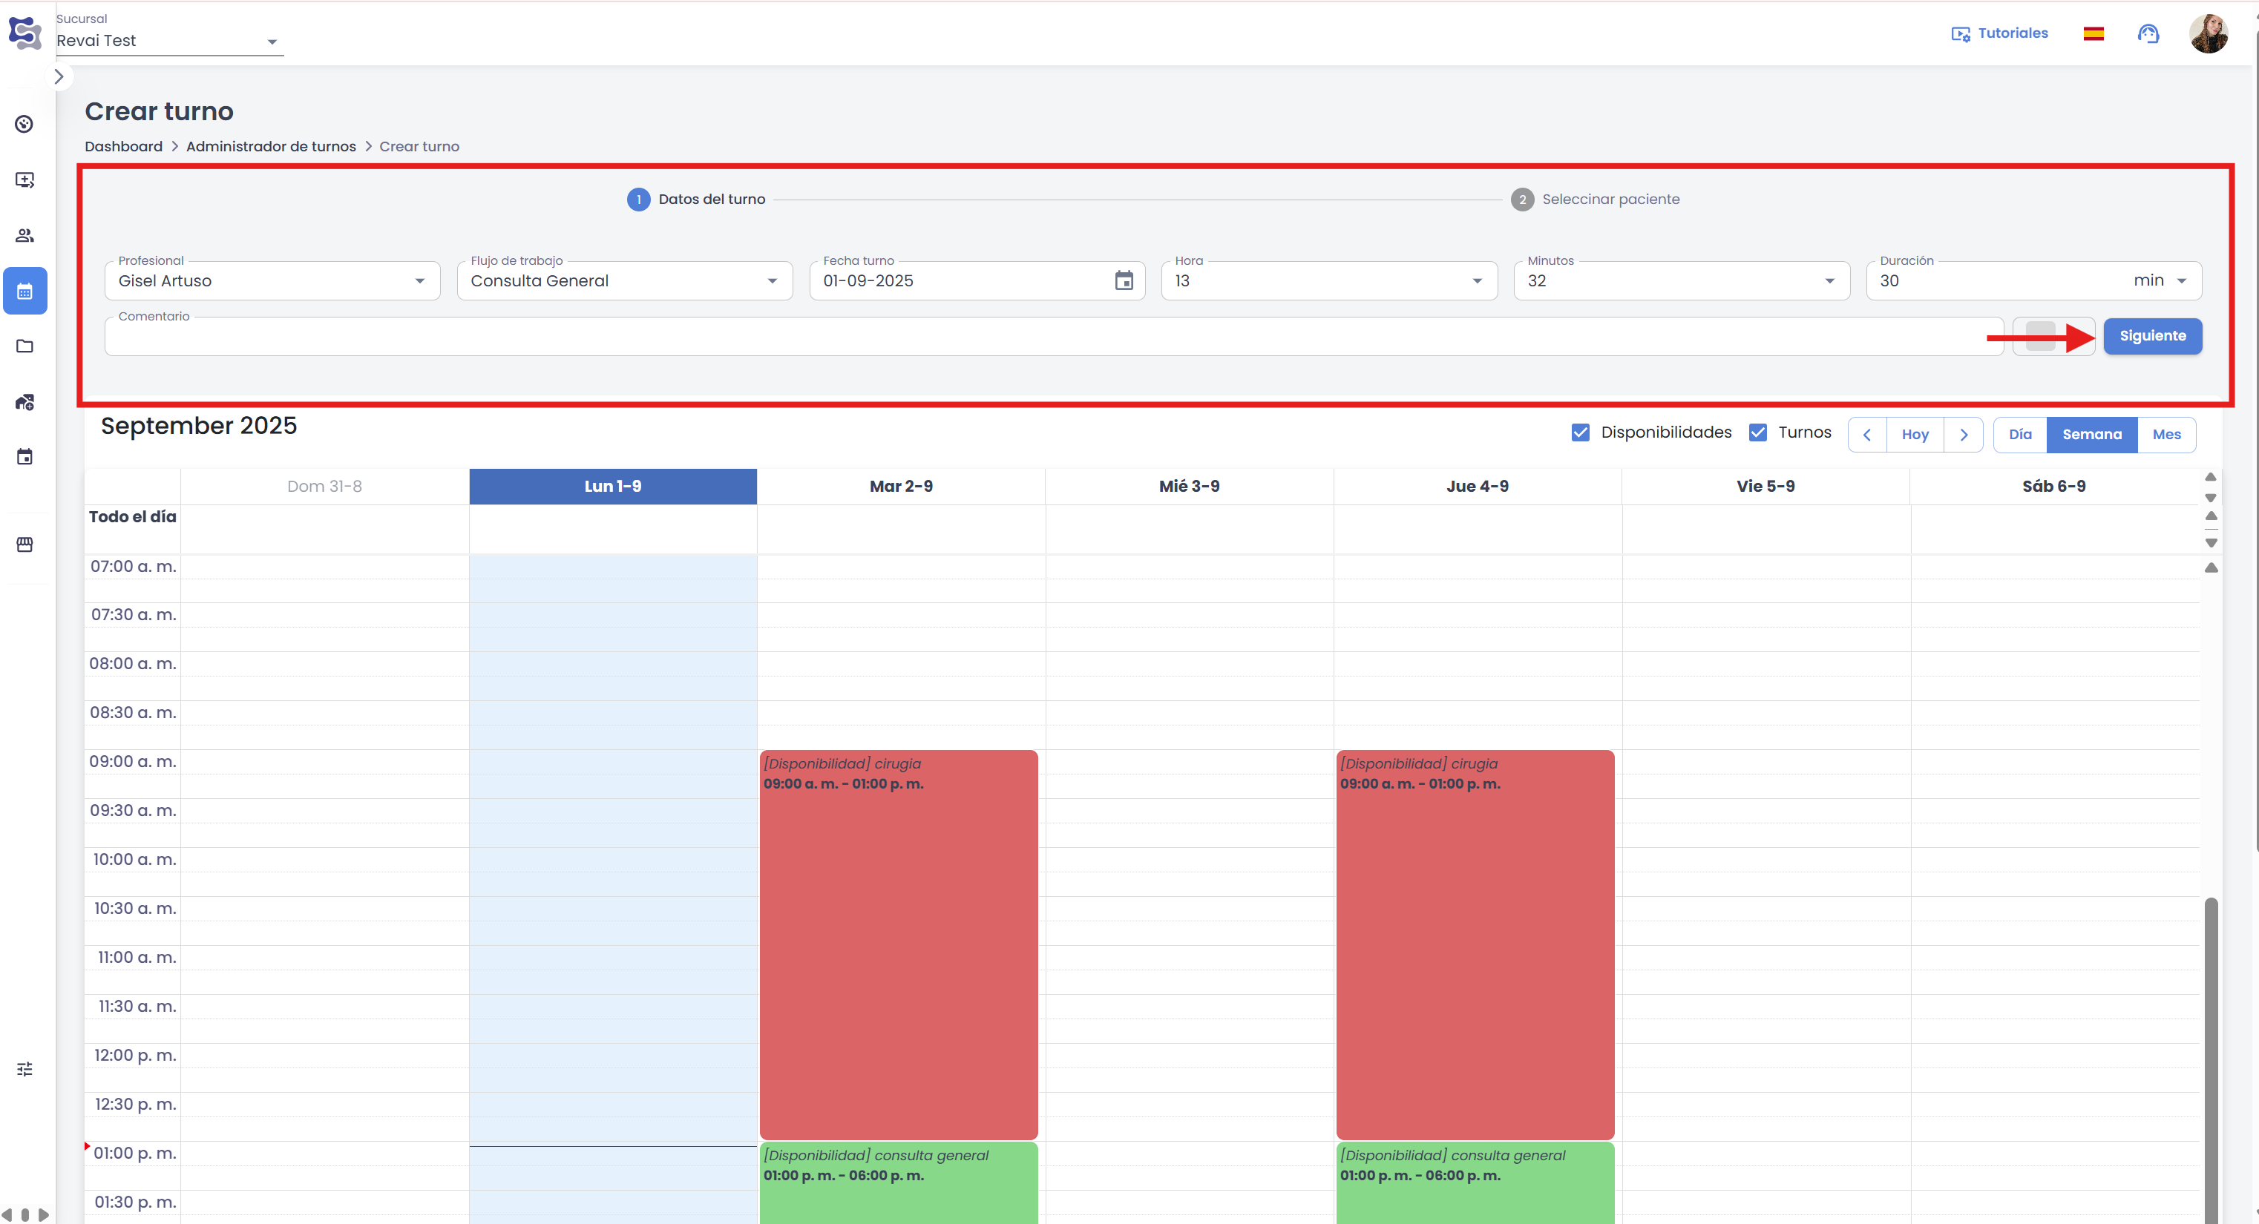
Task: Expand the Flujo de trabajo dropdown
Action: 624,280
